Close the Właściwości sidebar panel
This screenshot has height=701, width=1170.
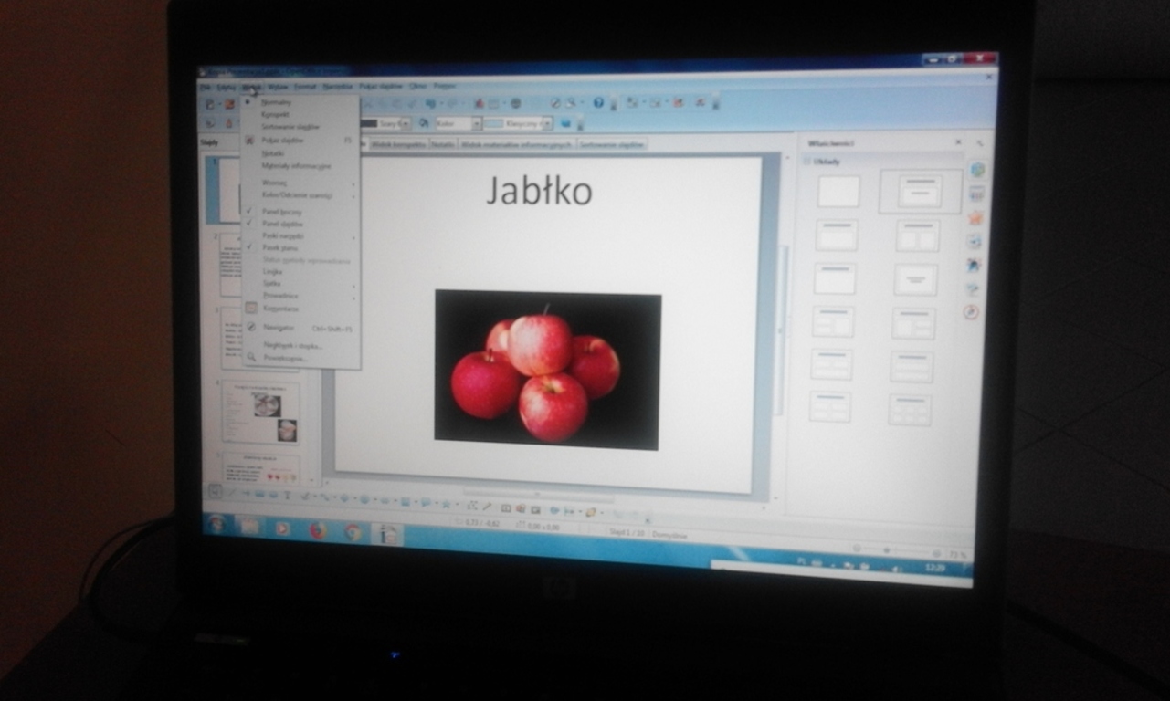tap(958, 142)
